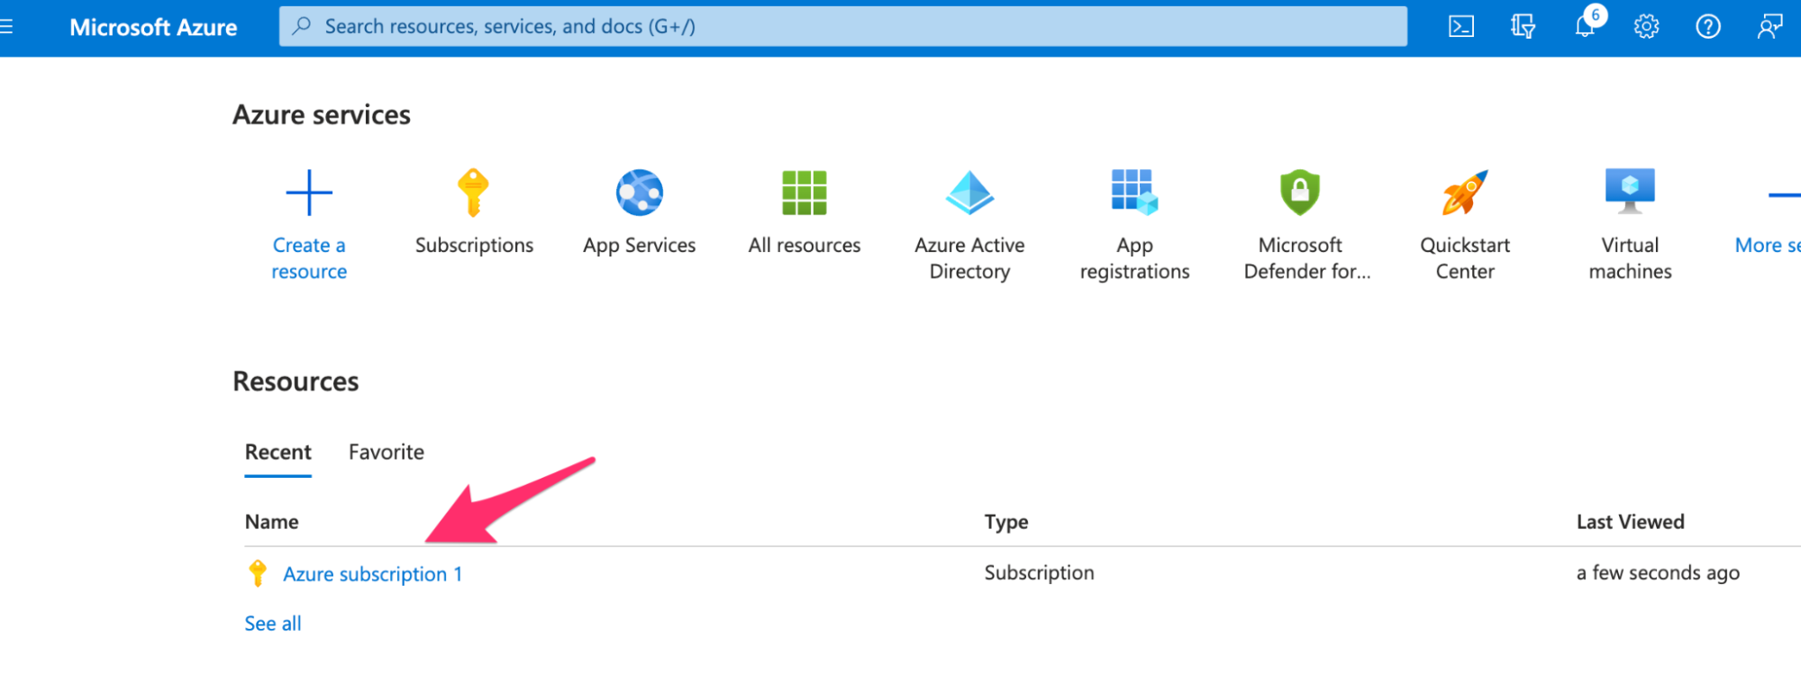This screenshot has width=1801, height=700.
Task: Open the Feedback icon
Action: [x=1769, y=27]
